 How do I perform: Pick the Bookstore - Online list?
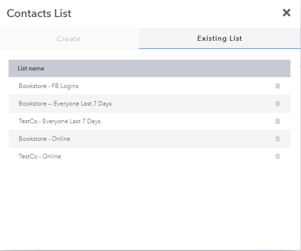click(44, 139)
